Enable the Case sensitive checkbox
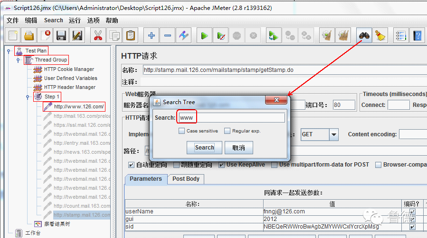 click(181, 131)
